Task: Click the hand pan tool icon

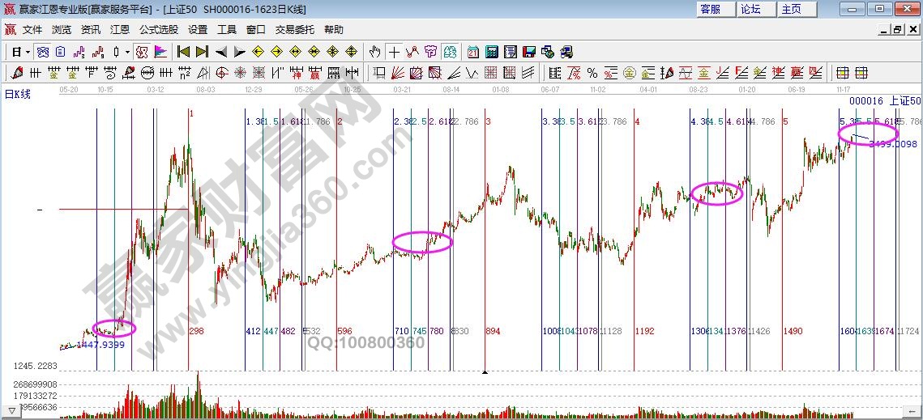Action: coord(374,52)
